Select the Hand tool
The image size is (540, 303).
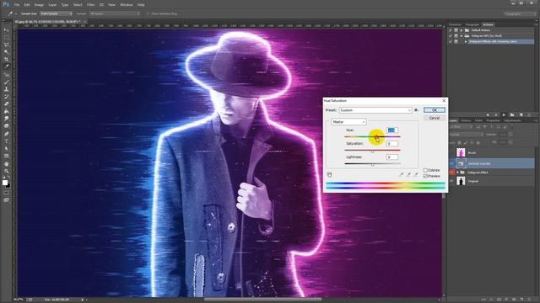[x=6, y=164]
